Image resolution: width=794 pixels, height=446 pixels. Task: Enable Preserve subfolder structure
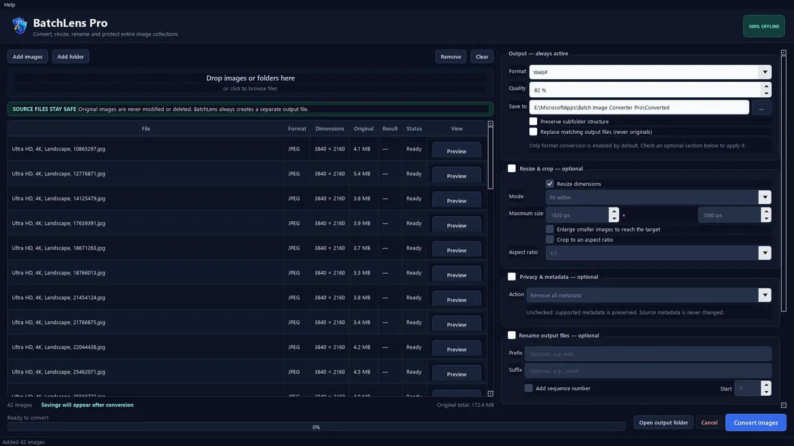click(533, 121)
